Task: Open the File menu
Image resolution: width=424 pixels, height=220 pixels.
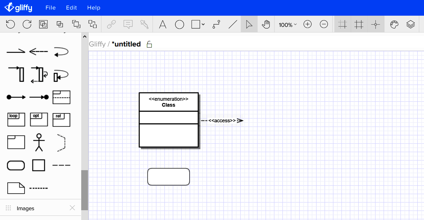Action: [x=51, y=8]
